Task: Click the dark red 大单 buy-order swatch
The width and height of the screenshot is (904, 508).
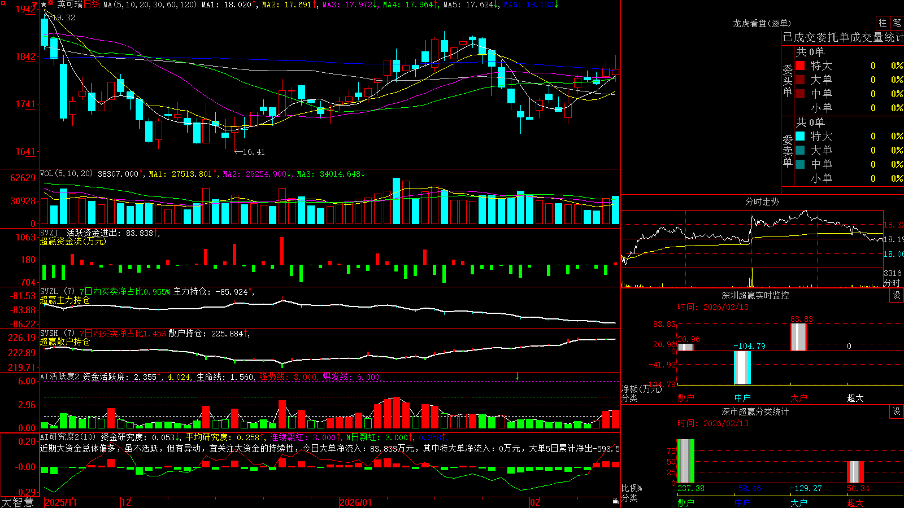Action: pyautogui.click(x=800, y=80)
